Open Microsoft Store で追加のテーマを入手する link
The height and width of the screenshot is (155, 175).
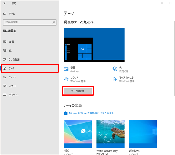pyautogui.click(x=91, y=113)
